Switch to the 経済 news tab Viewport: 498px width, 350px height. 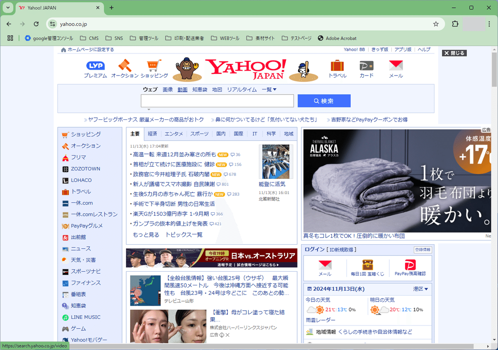[152, 134]
